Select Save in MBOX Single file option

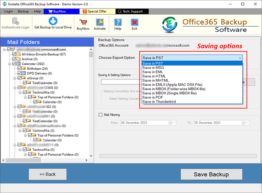[x=192, y=93]
